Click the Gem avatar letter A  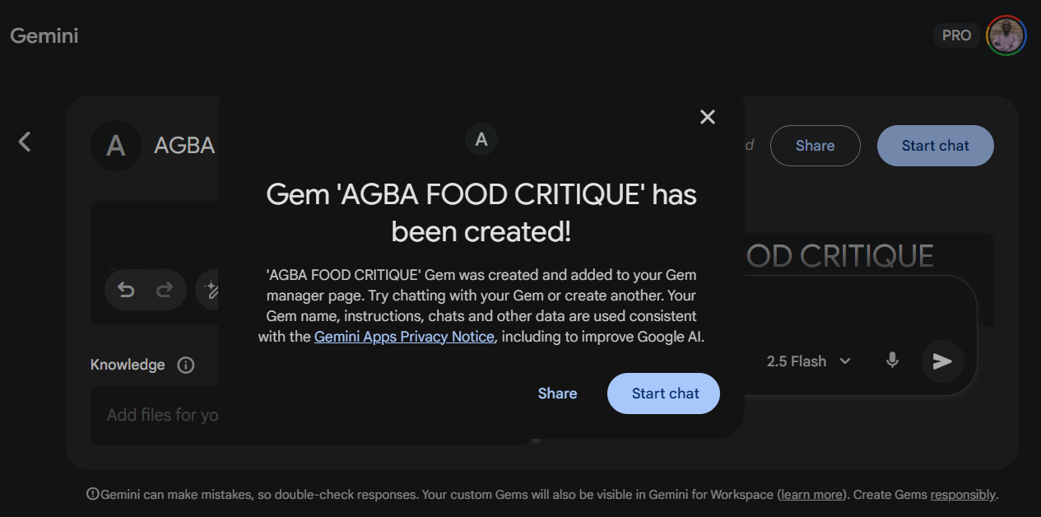[116, 146]
